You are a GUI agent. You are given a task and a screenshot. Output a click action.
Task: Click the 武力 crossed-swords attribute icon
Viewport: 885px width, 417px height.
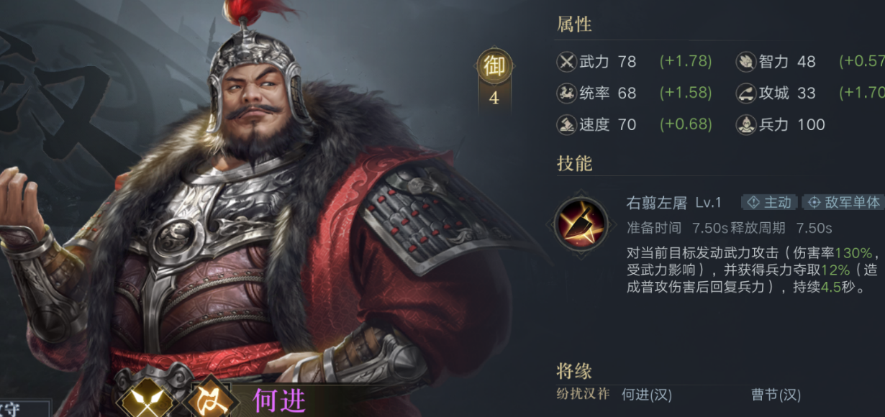[x=567, y=62]
